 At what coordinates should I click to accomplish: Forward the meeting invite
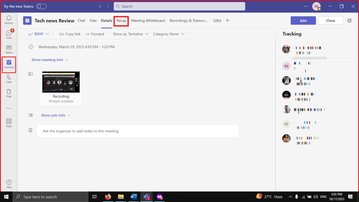click(x=94, y=34)
